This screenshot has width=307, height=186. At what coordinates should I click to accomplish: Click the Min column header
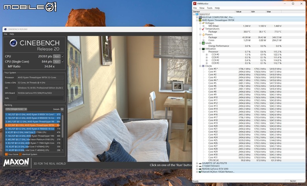(258, 11)
